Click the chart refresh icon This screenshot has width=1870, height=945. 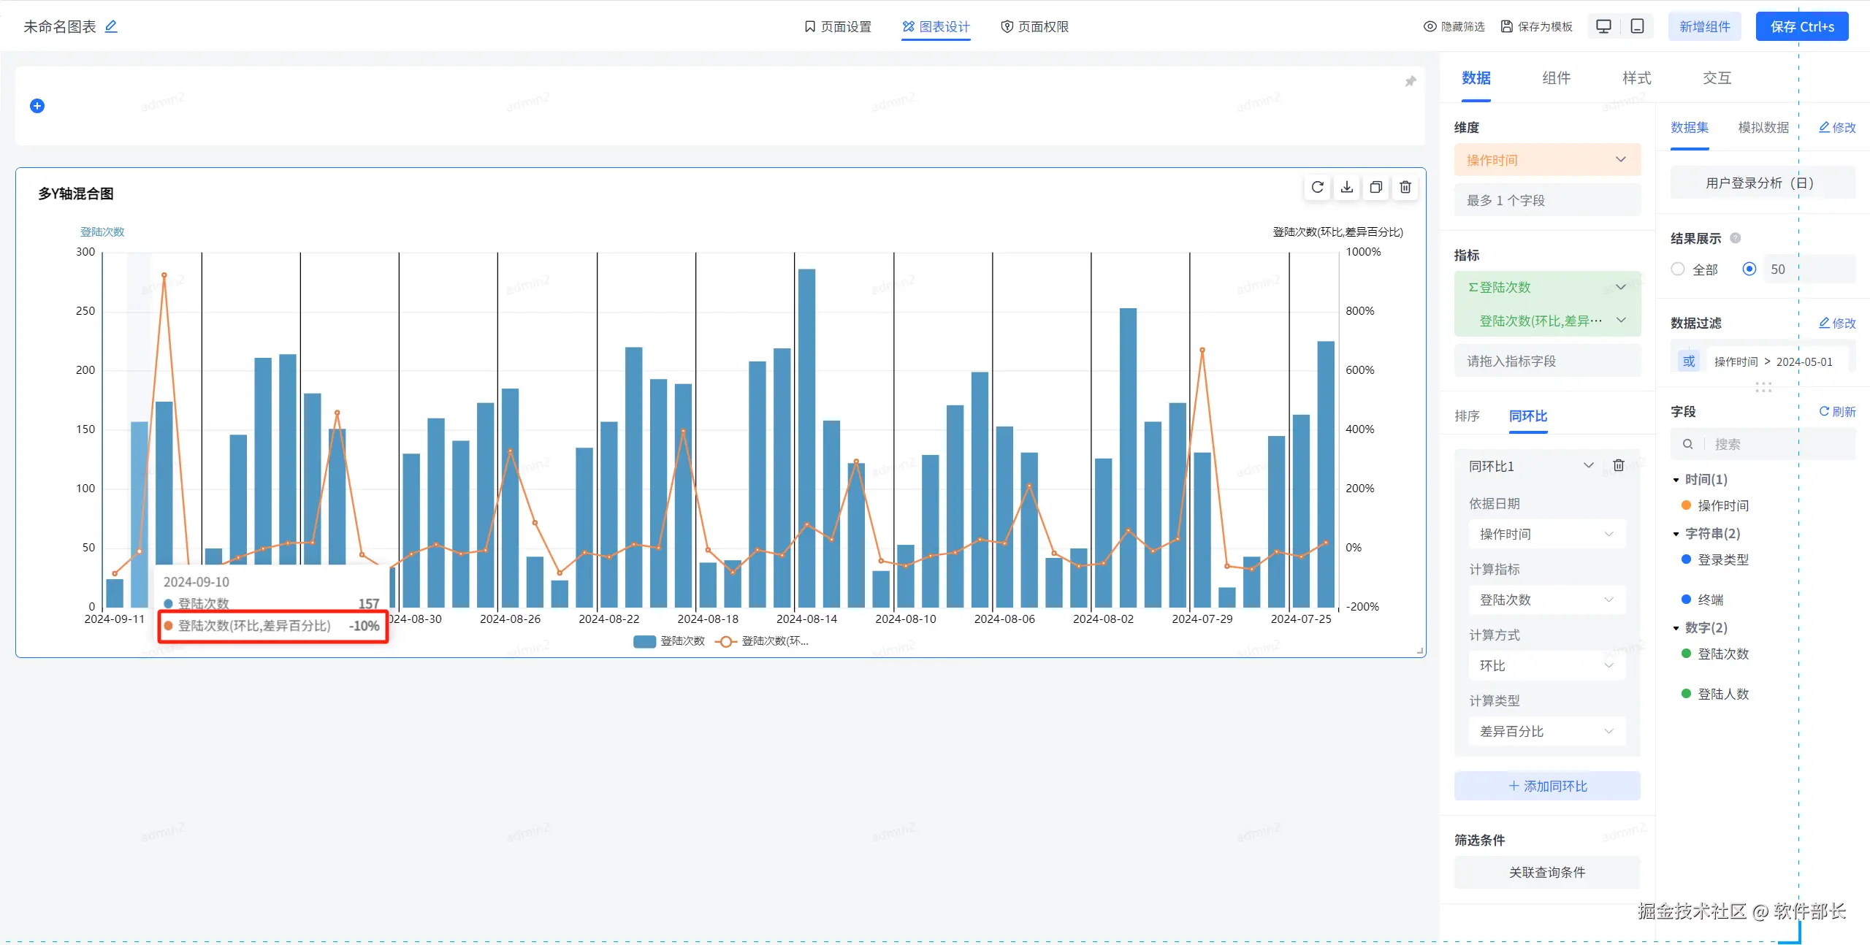pyautogui.click(x=1317, y=188)
